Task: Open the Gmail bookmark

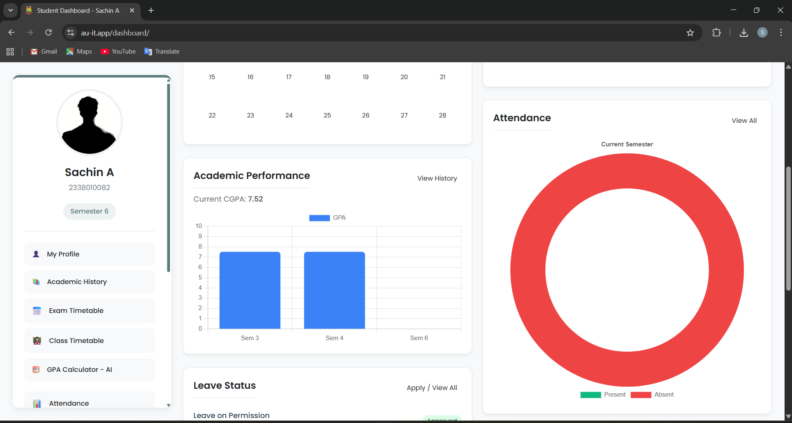Action: [44, 52]
